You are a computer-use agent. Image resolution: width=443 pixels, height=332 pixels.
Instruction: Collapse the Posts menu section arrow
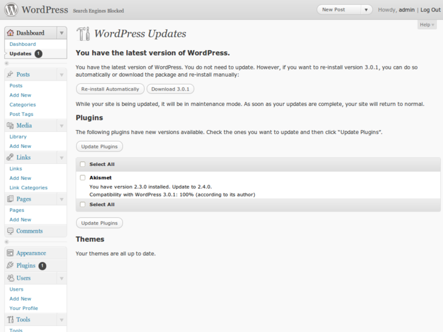61,75
